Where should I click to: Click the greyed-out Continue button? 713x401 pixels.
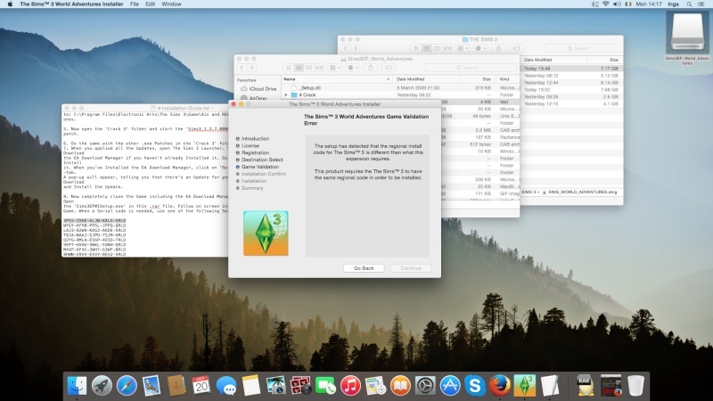(x=411, y=268)
